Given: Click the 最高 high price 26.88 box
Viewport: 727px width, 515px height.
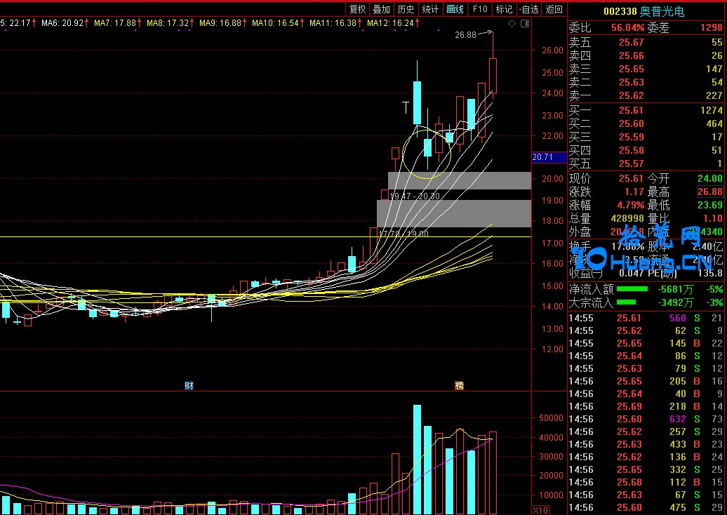Looking at the screenshot, I should (710, 192).
